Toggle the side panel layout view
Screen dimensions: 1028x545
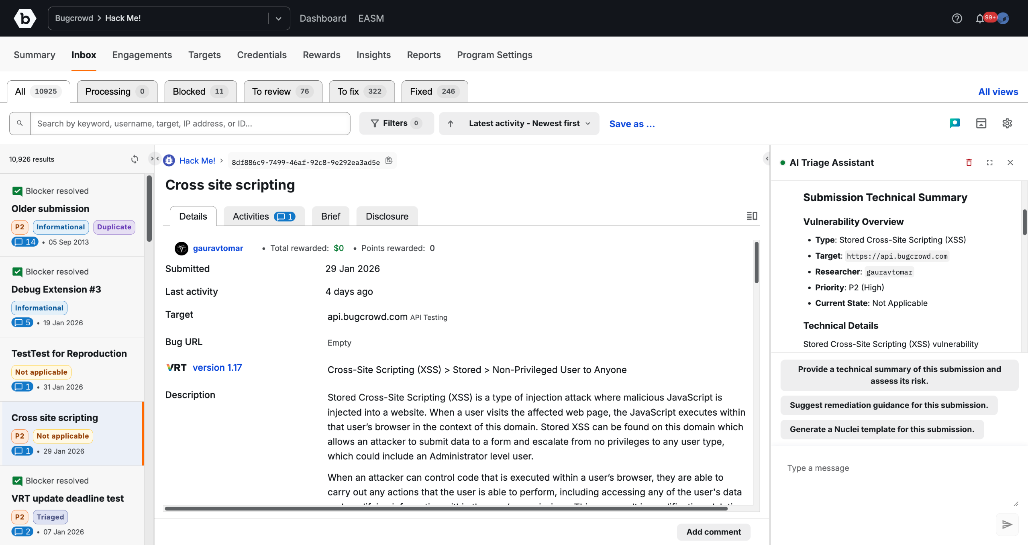pos(752,216)
